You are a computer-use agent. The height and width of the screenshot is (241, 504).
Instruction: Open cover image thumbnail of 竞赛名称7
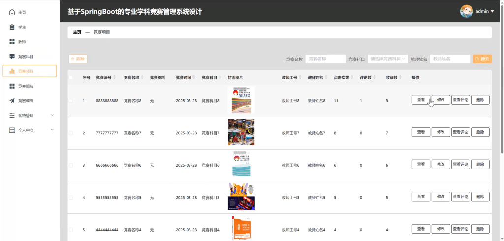click(241, 132)
